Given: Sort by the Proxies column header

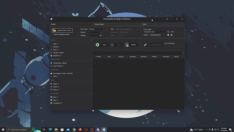Looking at the screenshot, I should coord(98,57).
